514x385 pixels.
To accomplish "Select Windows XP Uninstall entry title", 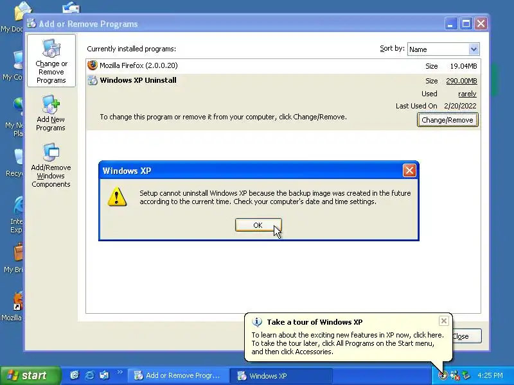I will [x=138, y=80].
